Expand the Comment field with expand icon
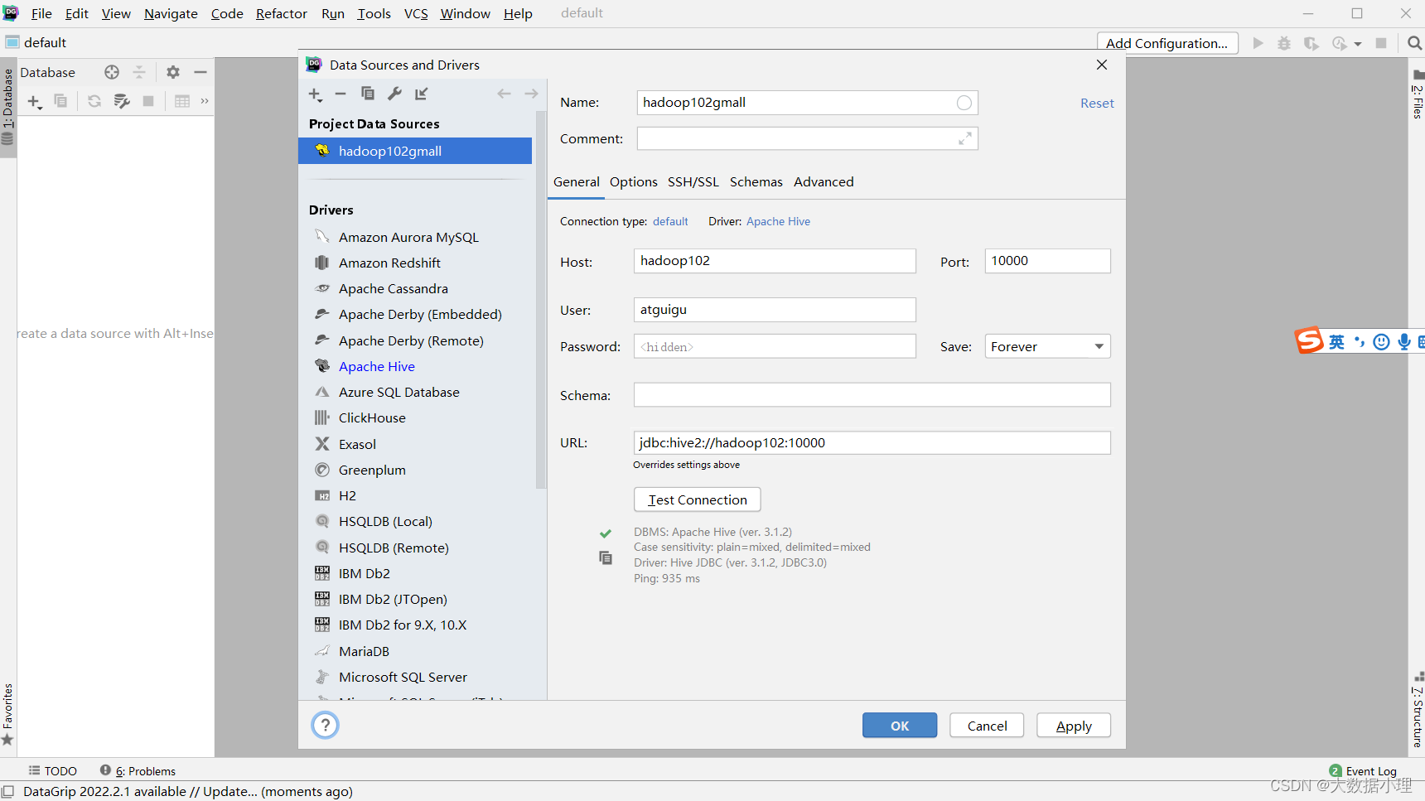Screen dimensions: 1425x801 click(965, 138)
